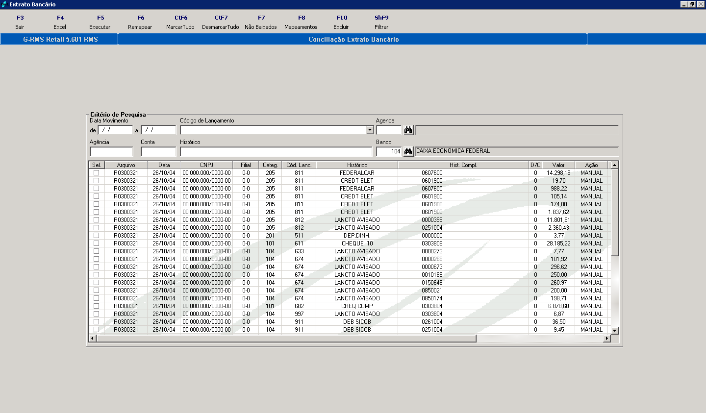
Task: Tick the checkbox for CHEQUE 10 row
Action: click(x=96, y=243)
